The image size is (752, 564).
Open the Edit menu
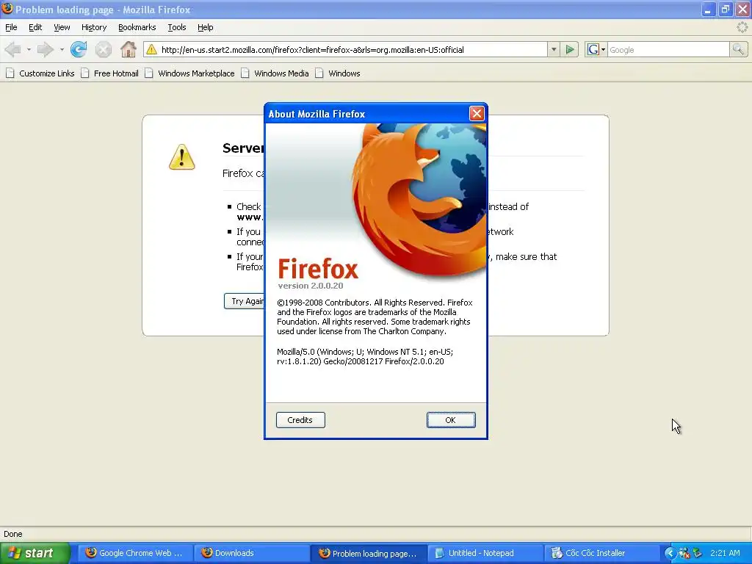pyautogui.click(x=35, y=27)
